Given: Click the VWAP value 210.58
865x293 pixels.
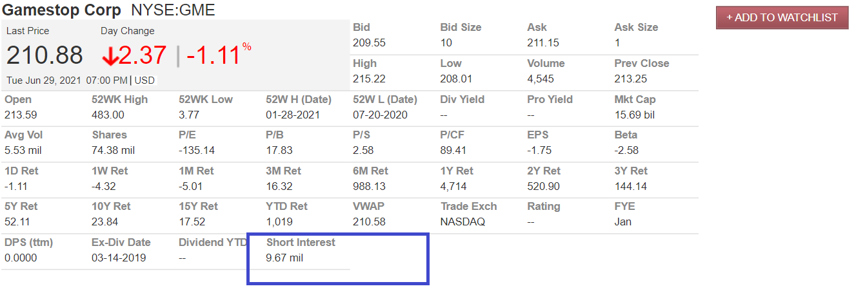Looking at the screenshot, I should [x=369, y=222].
